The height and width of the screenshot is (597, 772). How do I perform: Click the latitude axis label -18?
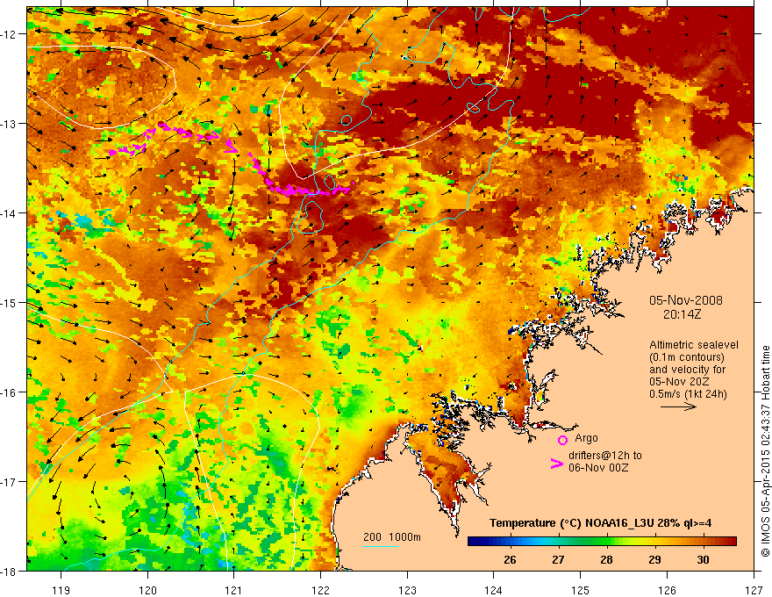pos(9,571)
